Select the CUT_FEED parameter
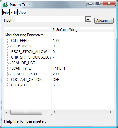 (20, 41)
